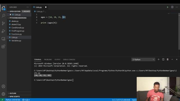This screenshot has width=180, height=101.
Task: Open abate.py in the explorer
Action: [19, 21]
